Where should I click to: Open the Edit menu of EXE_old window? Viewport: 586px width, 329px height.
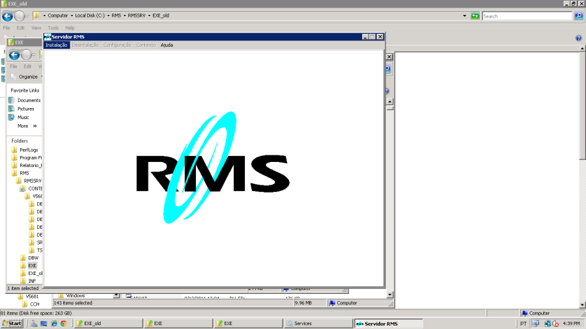[20, 28]
